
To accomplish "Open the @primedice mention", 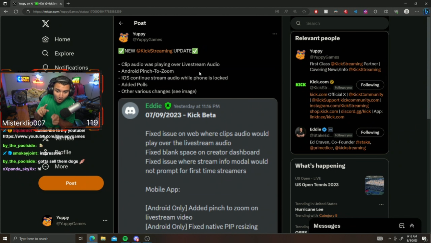I will (321, 148).
